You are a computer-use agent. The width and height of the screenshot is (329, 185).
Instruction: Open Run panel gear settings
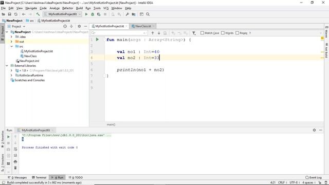tap(314, 130)
